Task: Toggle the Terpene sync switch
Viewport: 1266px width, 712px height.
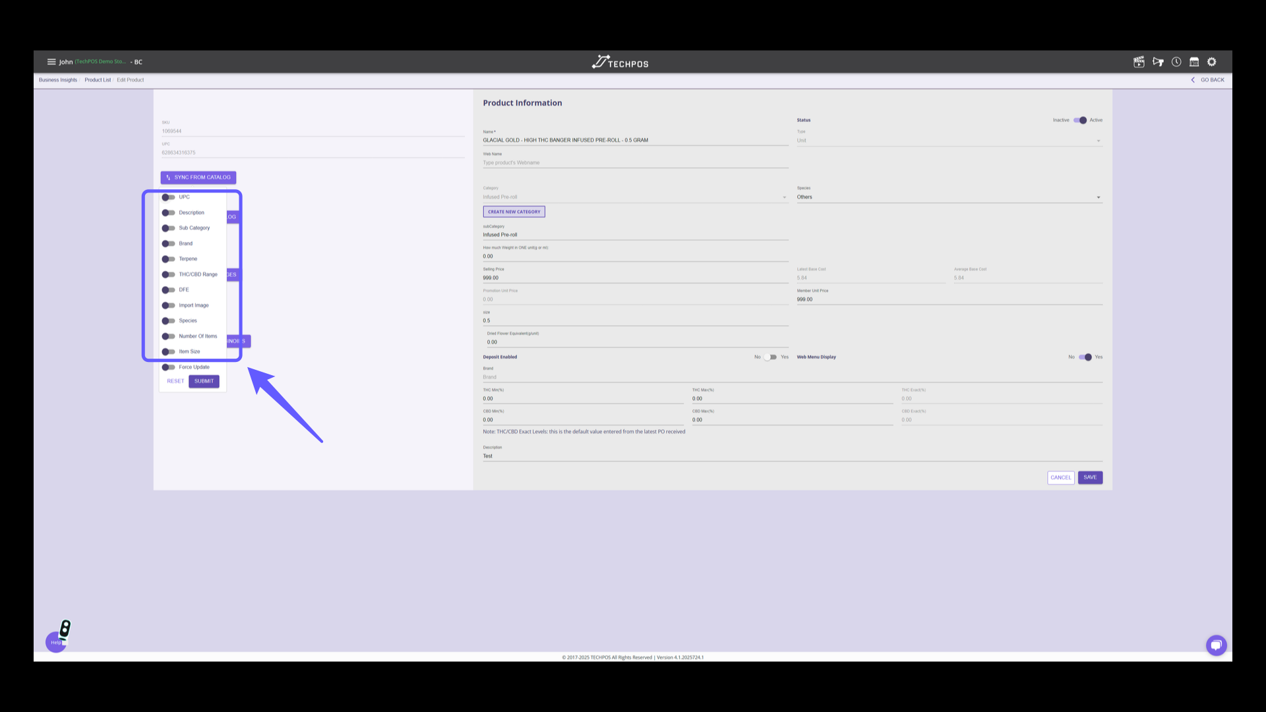Action: (x=169, y=259)
